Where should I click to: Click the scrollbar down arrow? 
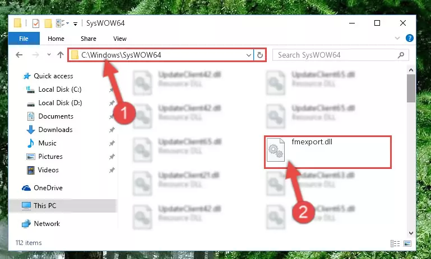tap(411, 233)
